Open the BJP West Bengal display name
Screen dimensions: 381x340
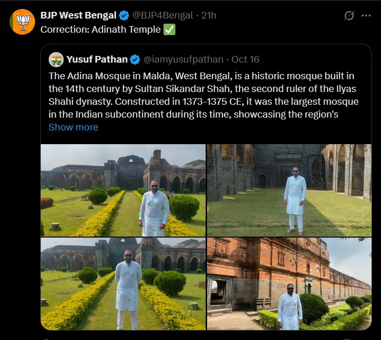78,16
